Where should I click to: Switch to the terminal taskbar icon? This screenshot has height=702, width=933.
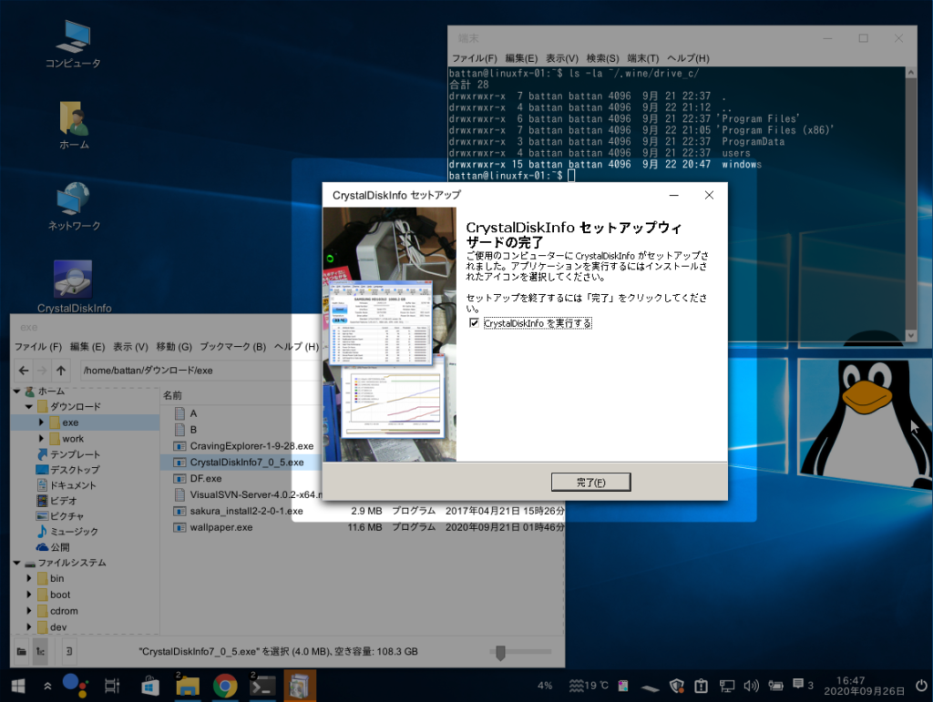tap(262, 686)
